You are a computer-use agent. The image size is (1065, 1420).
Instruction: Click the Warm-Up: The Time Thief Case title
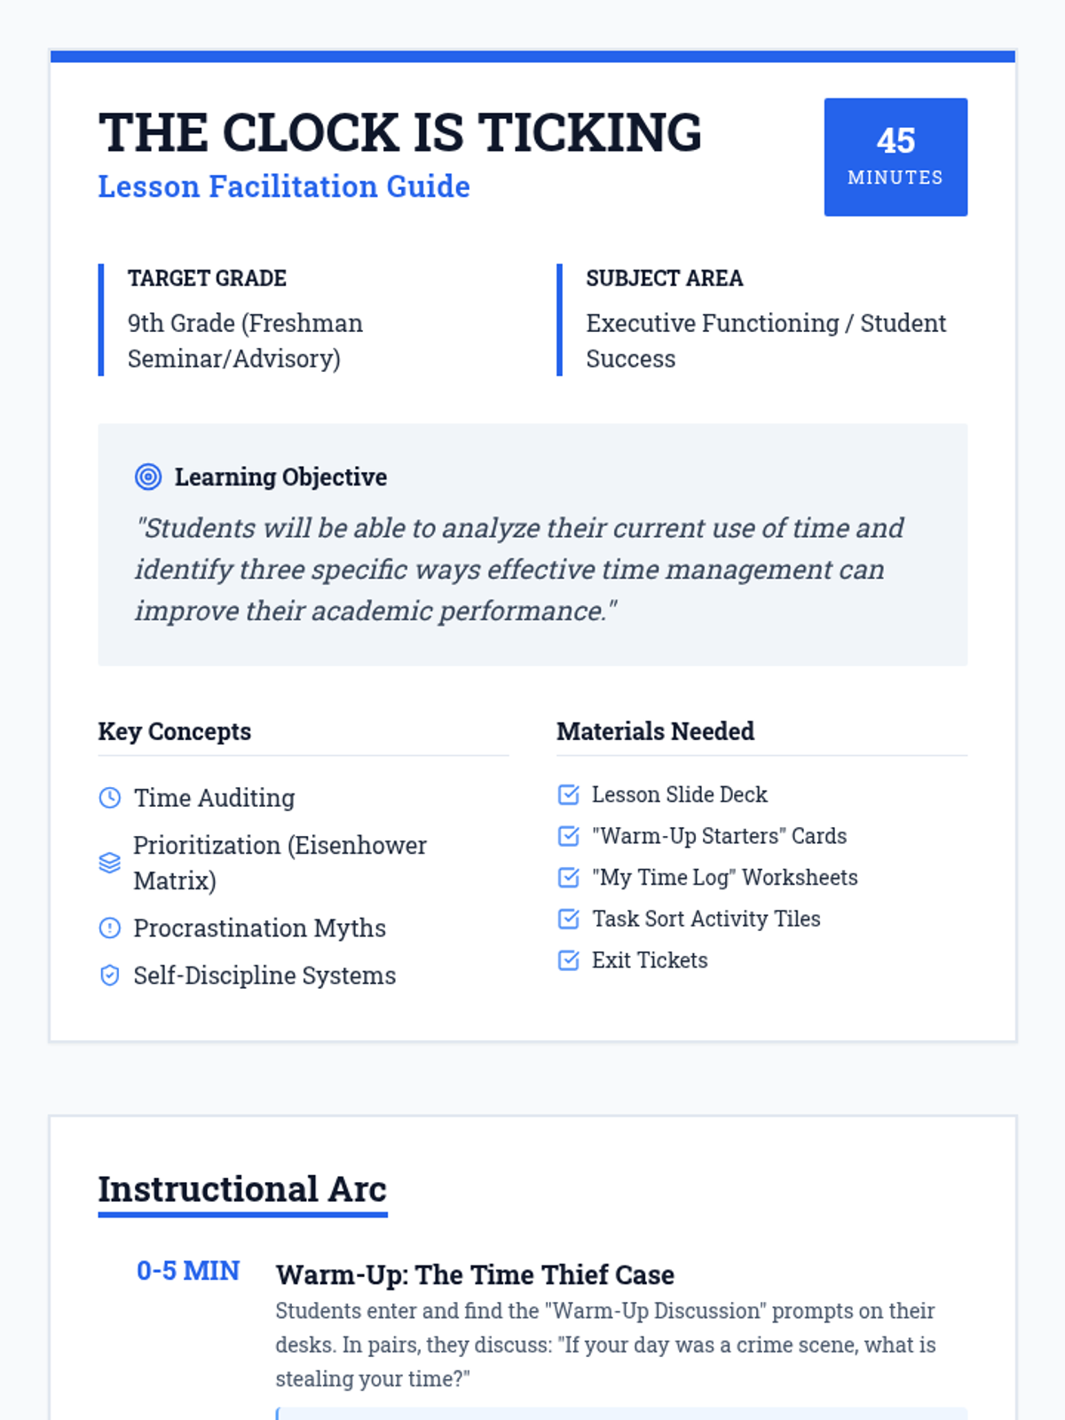(x=475, y=1274)
